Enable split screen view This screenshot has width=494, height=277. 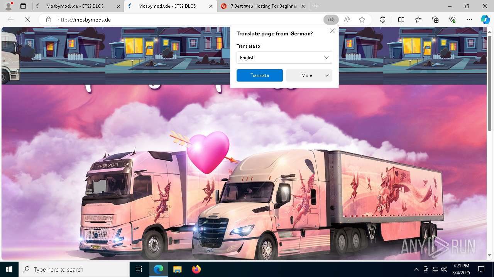pyautogui.click(x=401, y=20)
